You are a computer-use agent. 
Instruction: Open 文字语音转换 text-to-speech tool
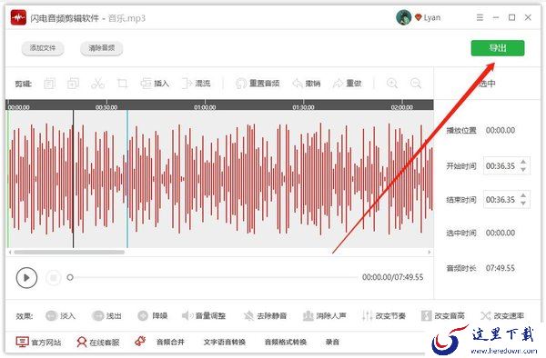click(x=225, y=342)
